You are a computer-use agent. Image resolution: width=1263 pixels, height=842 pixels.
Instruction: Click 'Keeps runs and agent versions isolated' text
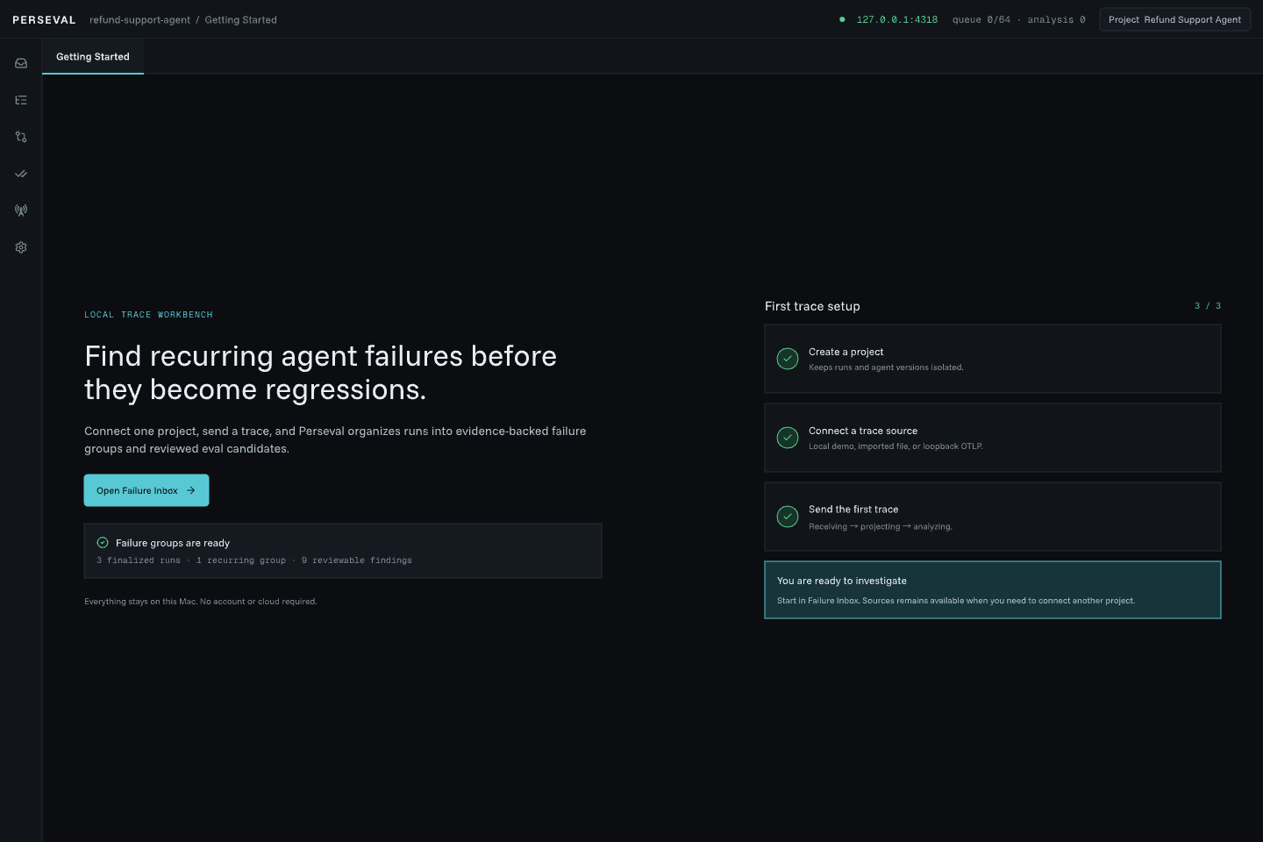point(886,367)
